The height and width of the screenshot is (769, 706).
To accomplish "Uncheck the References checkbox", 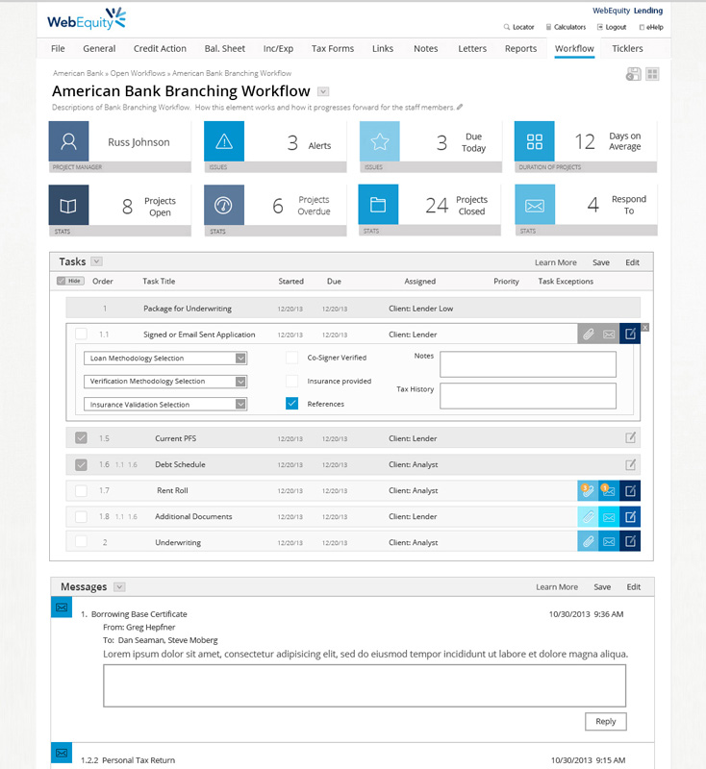I will click(292, 404).
